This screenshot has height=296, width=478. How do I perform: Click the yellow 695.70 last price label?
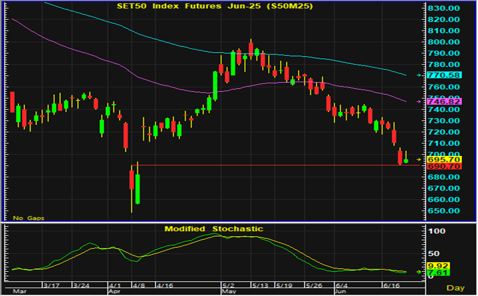pyautogui.click(x=444, y=160)
